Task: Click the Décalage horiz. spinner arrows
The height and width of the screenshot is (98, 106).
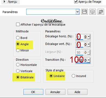Action: tap(86, 37)
